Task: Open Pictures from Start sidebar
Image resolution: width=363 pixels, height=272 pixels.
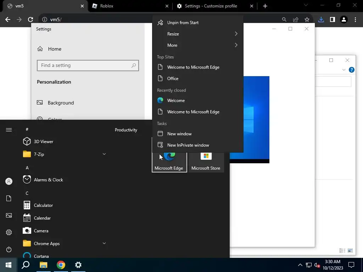Action: [x=9, y=215]
